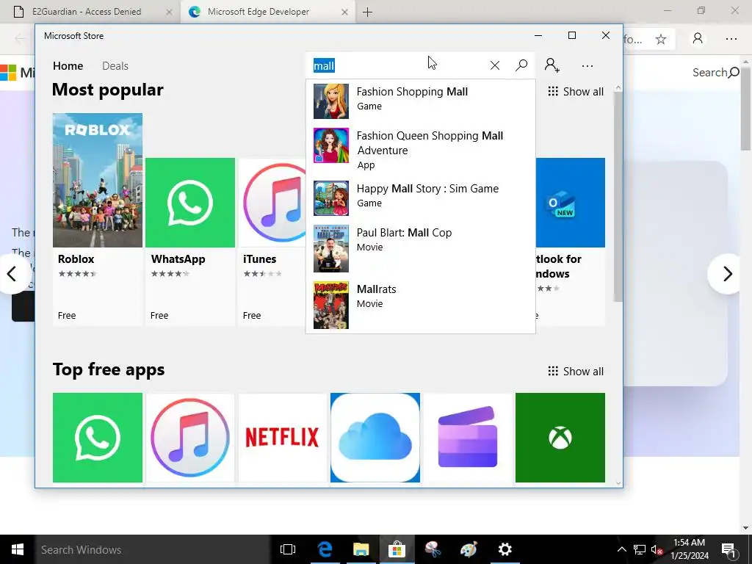Open the Roblox tile in Most popular
The height and width of the screenshot is (564, 752).
(98, 219)
